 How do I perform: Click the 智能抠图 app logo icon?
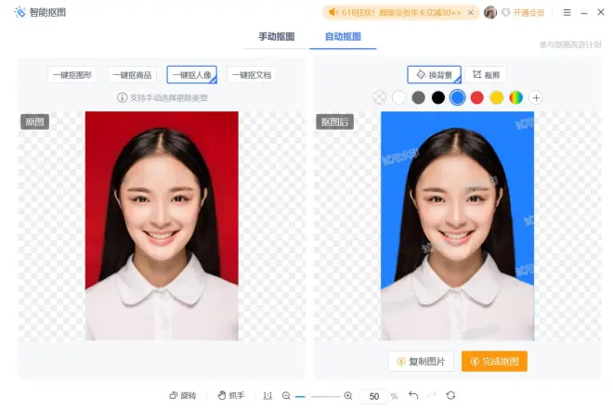pos(20,12)
